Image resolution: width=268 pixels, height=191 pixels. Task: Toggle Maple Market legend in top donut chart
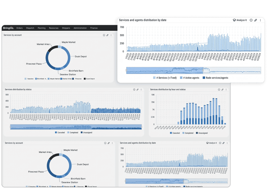54,79
